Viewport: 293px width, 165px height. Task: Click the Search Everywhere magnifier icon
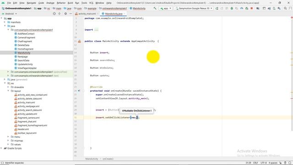285,8
